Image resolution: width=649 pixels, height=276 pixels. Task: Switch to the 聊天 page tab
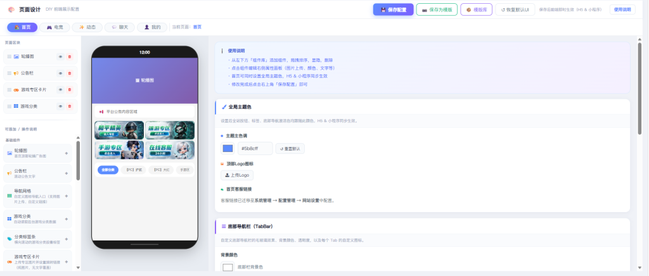pos(120,27)
